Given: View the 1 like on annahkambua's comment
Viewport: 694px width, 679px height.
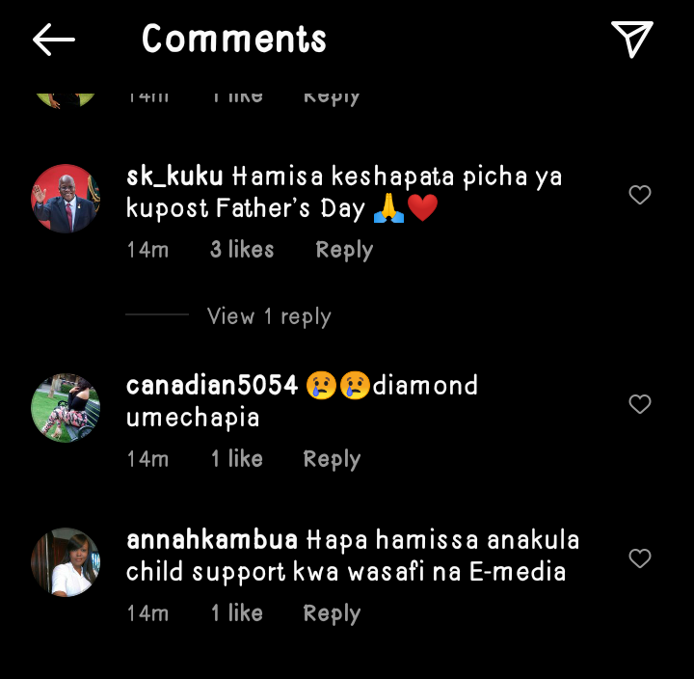Looking at the screenshot, I should (237, 613).
